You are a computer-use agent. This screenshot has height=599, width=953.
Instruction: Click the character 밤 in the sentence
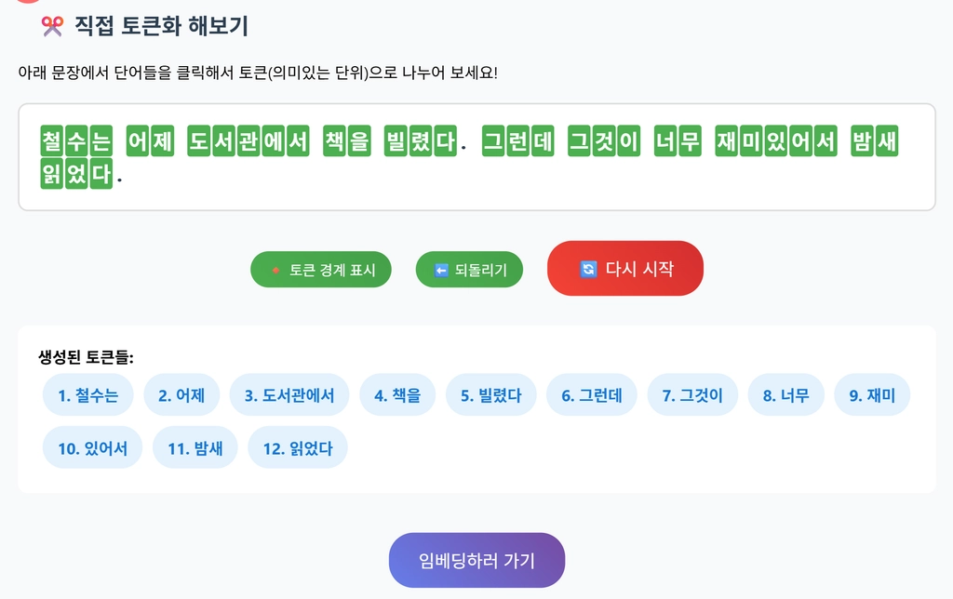point(863,141)
